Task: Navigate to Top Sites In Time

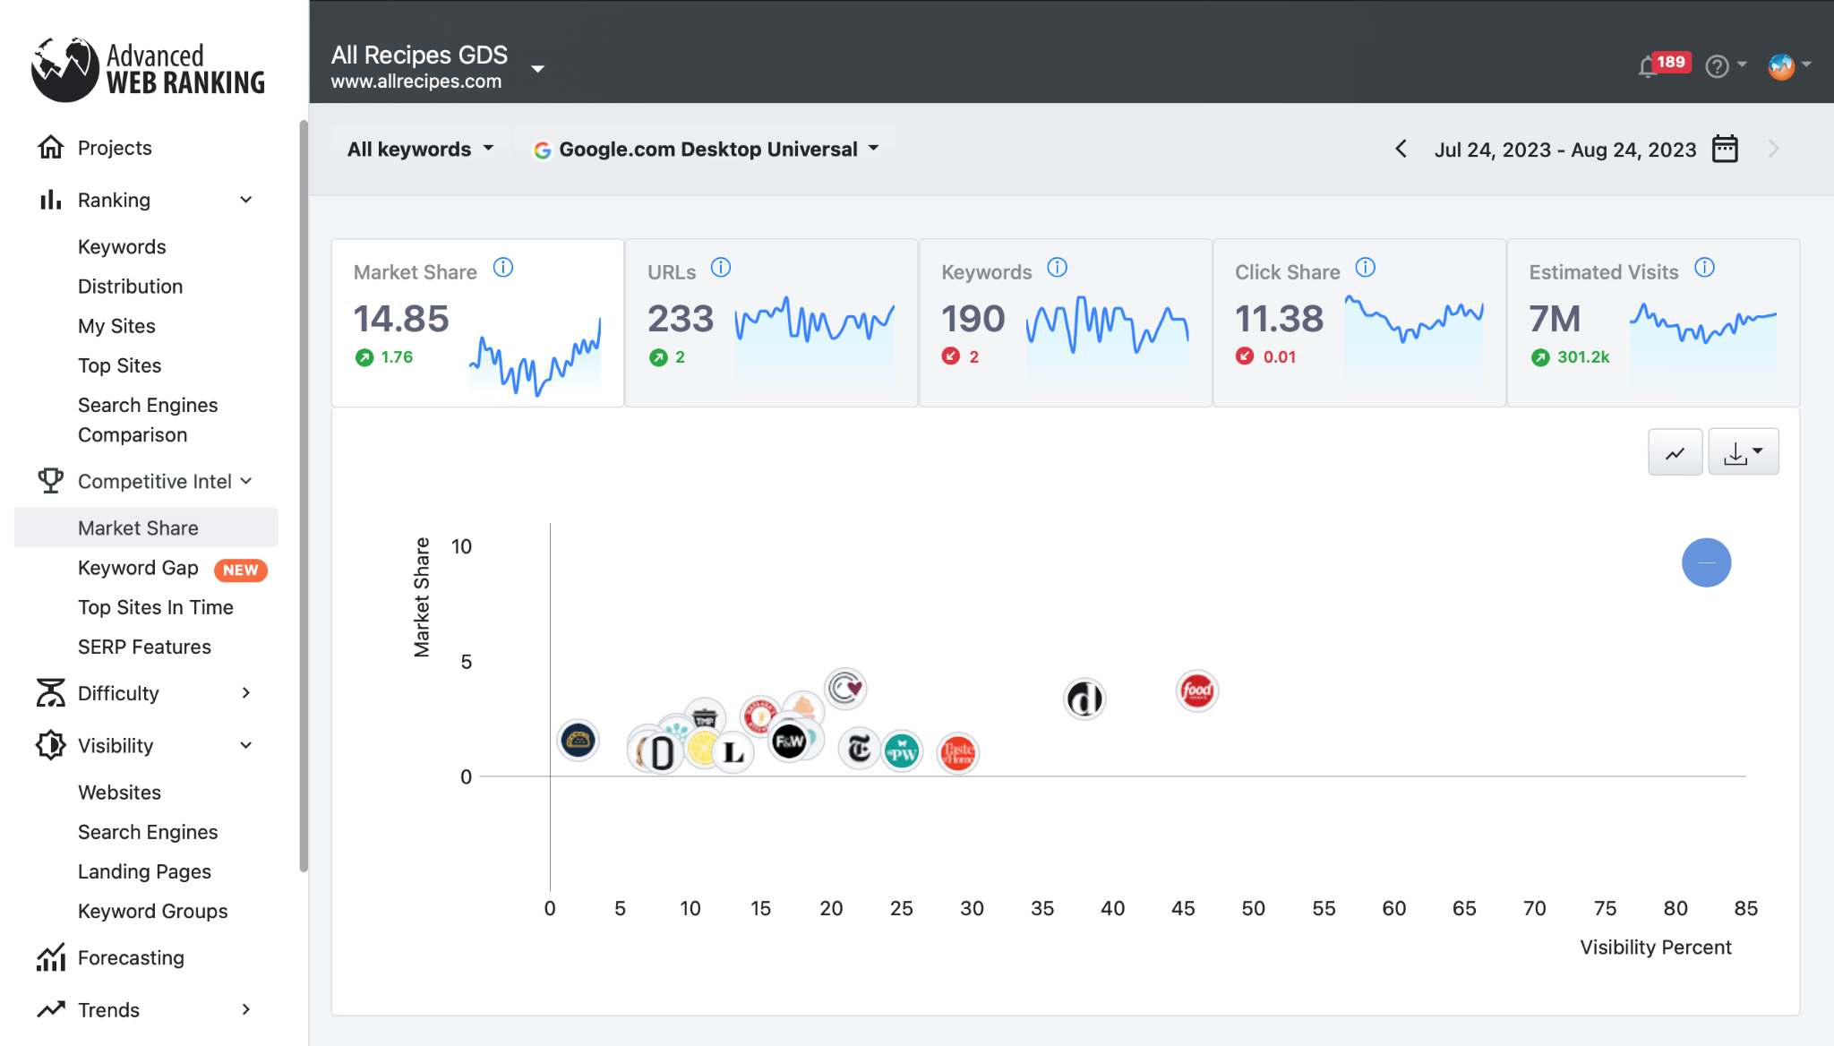Action: point(156,607)
